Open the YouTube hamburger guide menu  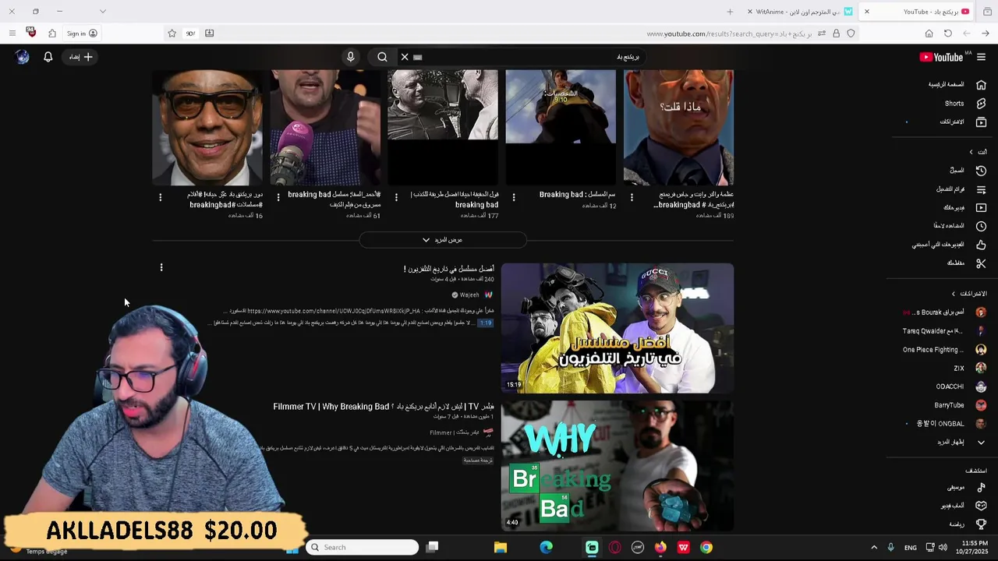pos(981,57)
